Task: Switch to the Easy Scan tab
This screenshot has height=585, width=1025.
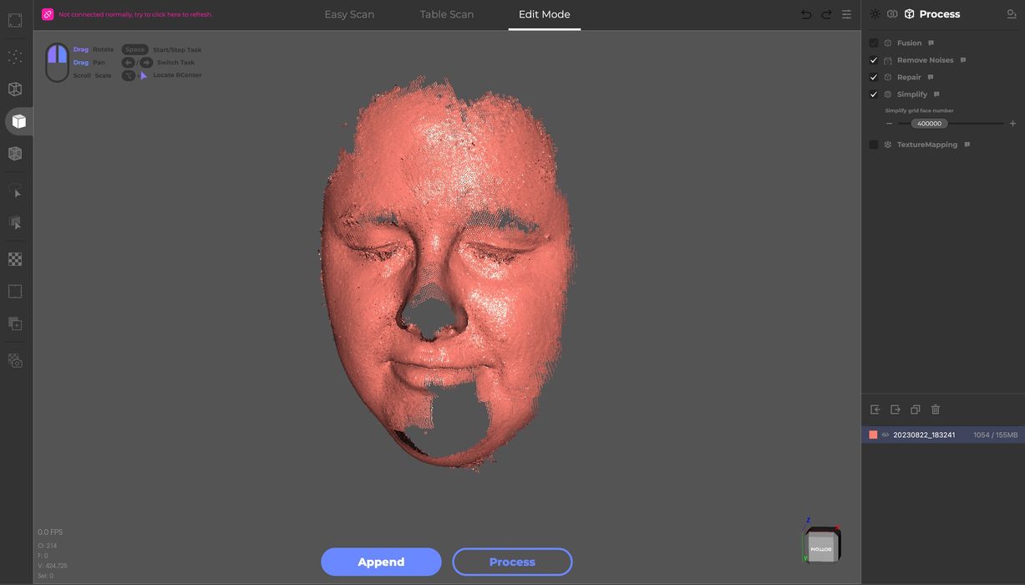Action: click(x=349, y=14)
